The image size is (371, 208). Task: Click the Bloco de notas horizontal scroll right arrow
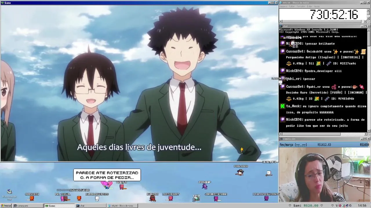[x=365, y=21]
